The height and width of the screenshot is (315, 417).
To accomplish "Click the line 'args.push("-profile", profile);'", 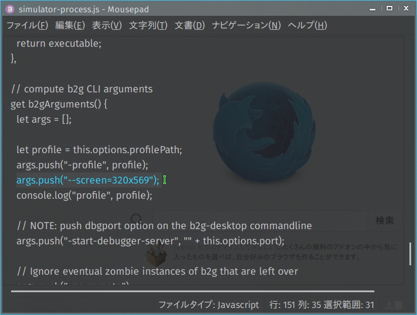I will 82,165.
